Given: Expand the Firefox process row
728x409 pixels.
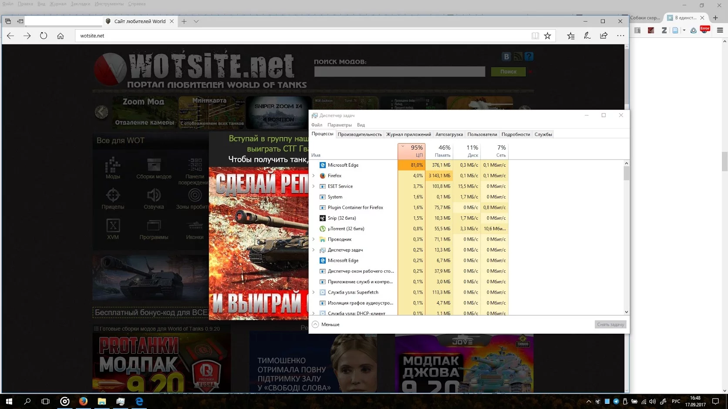Looking at the screenshot, I should click(313, 176).
